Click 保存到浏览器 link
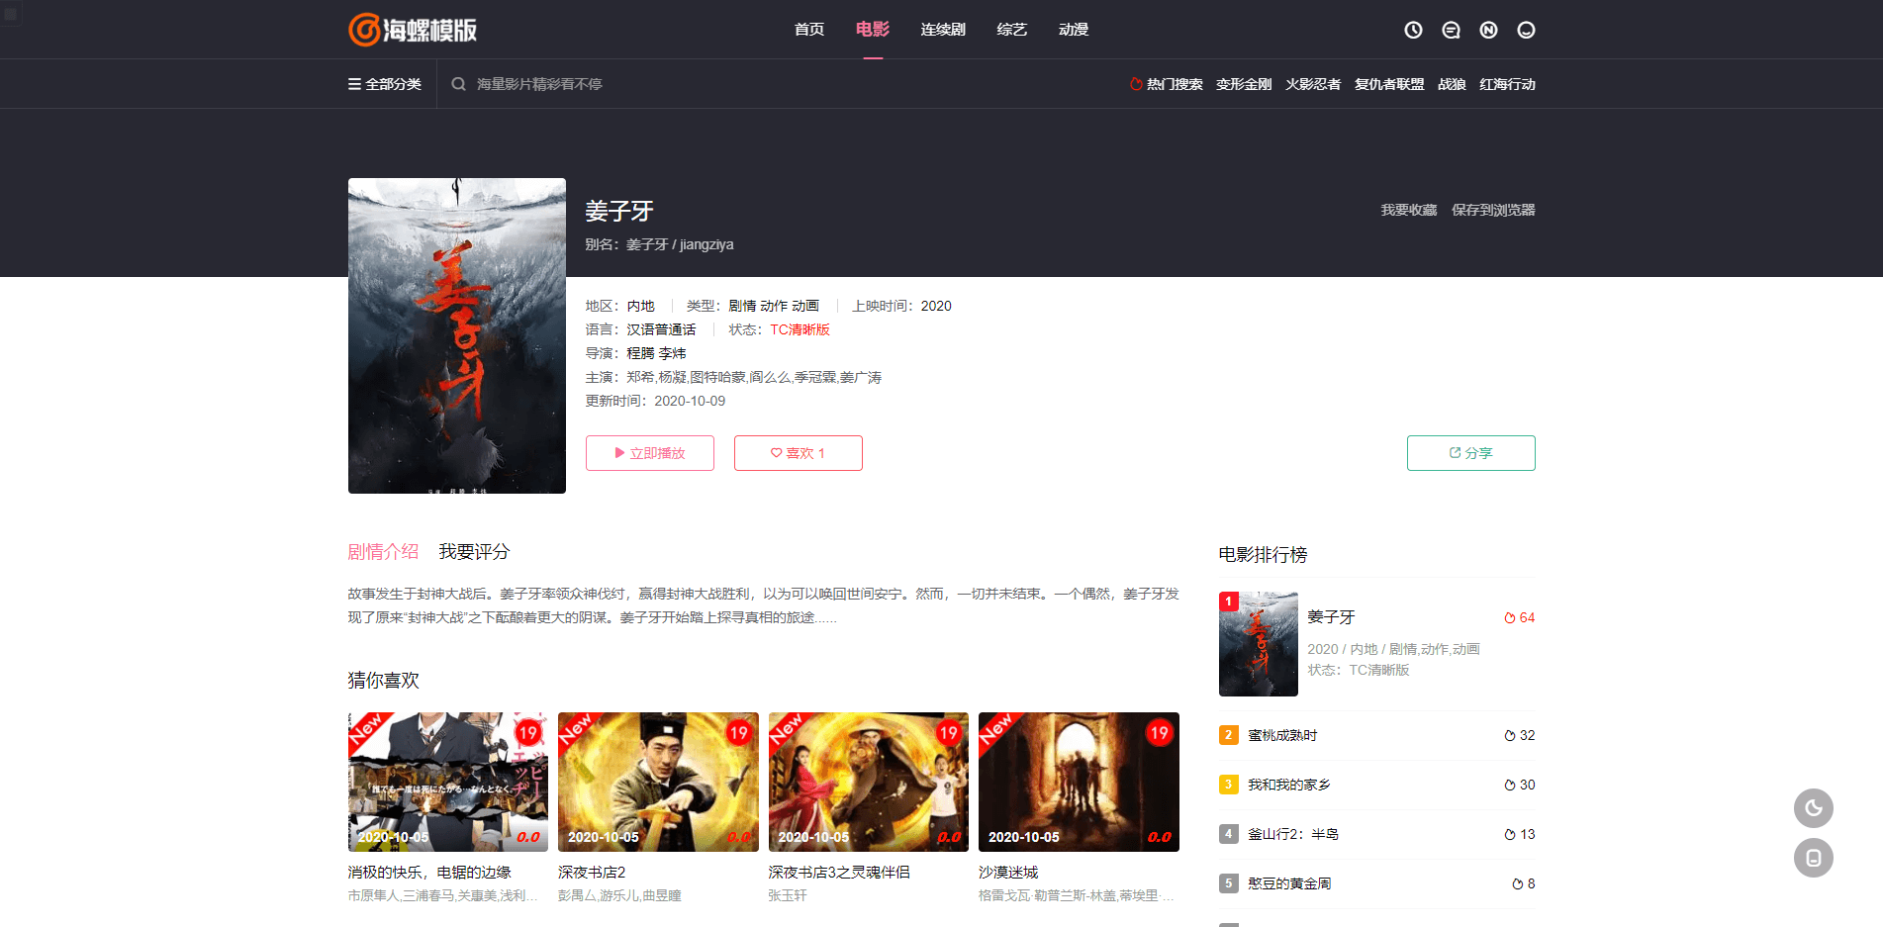 pyautogui.click(x=1493, y=210)
